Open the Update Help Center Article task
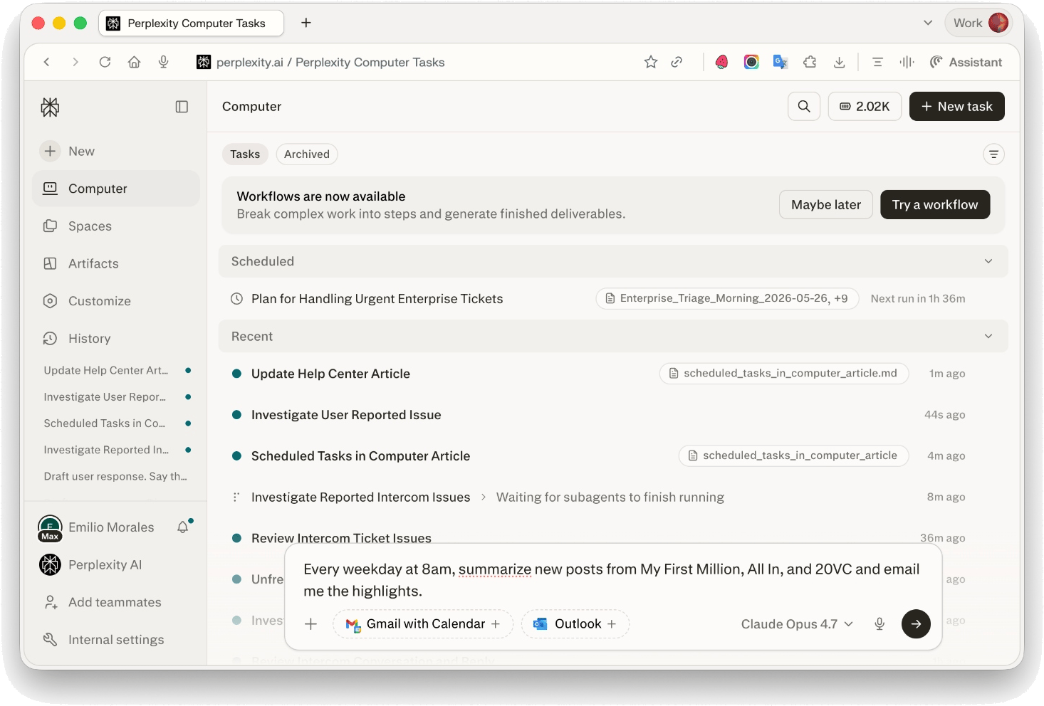 [x=330, y=374]
